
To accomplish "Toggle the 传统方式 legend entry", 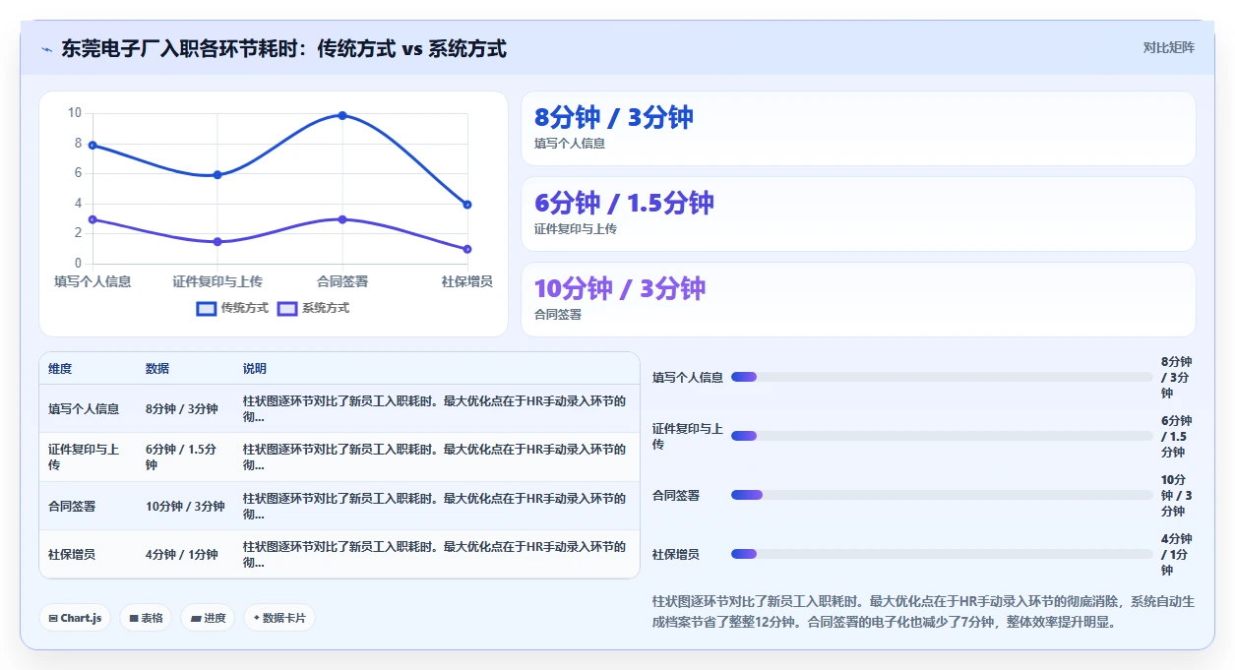I will pos(232,308).
